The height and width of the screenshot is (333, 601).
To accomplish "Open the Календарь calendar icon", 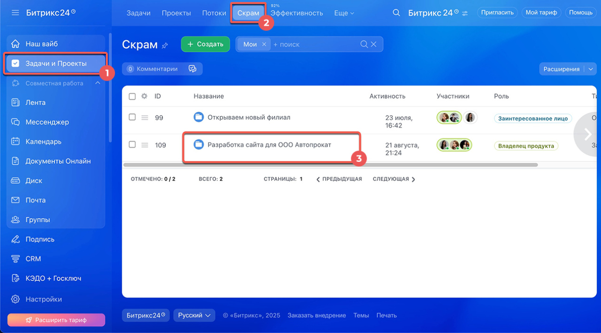I will 15,142.
